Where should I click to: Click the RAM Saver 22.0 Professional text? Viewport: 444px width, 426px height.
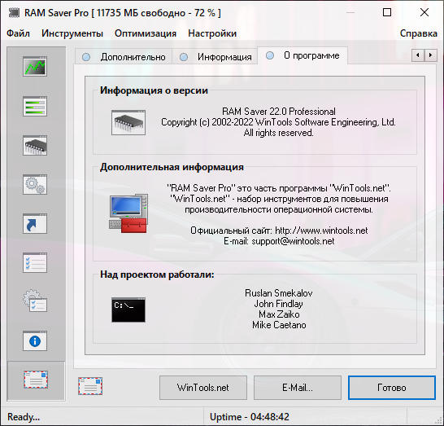coord(279,111)
